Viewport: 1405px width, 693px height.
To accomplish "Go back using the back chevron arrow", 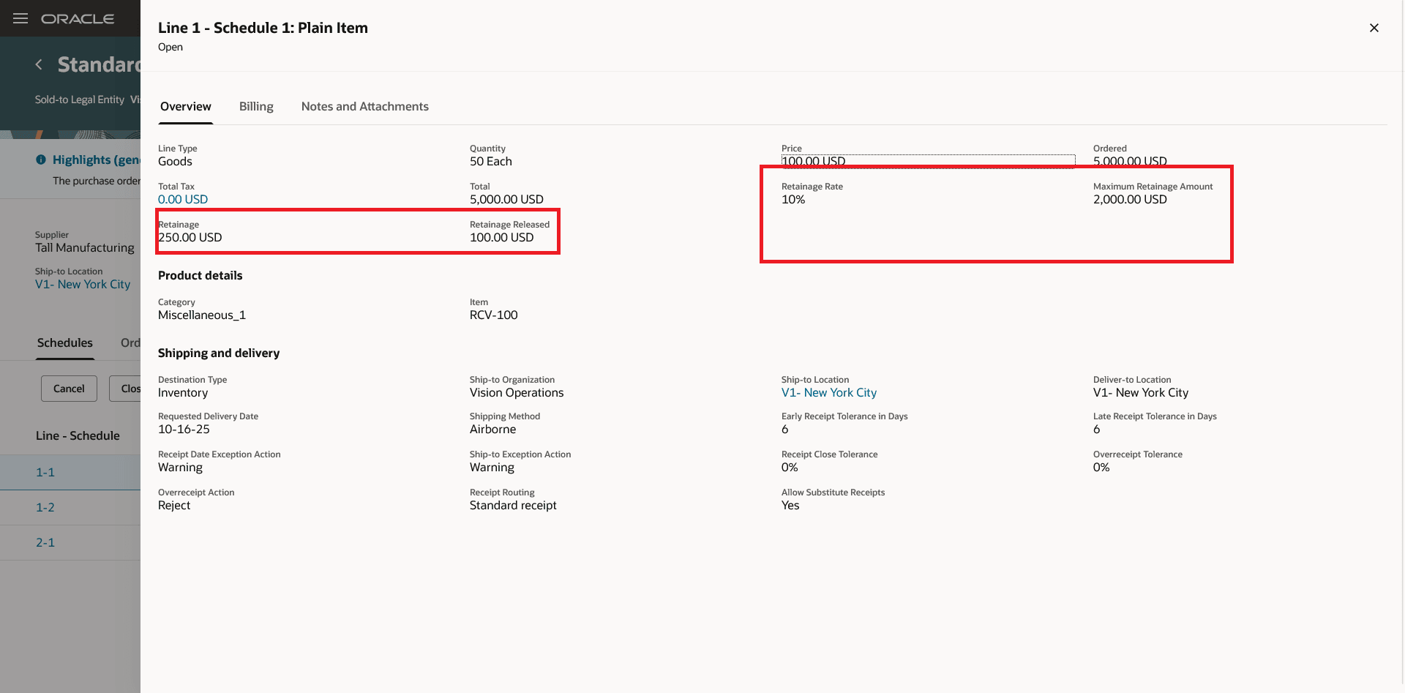I will [39, 64].
